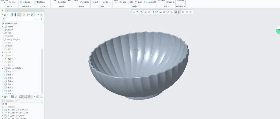Click the tree settings icon beside filters
Viewport: 280px width, 119px height.
[32, 15]
